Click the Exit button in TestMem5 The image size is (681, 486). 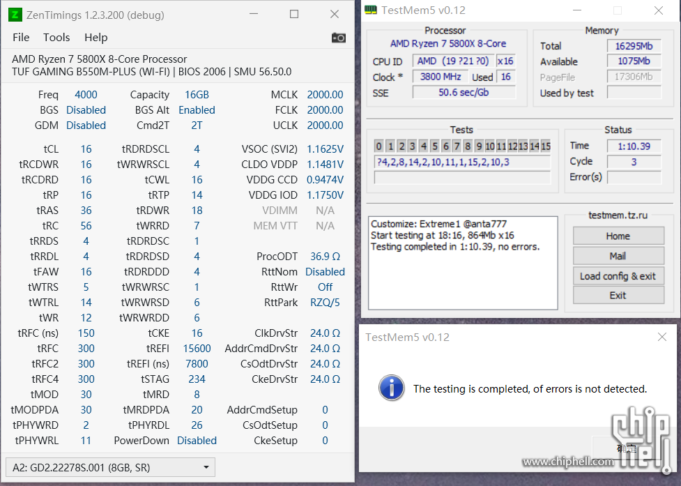click(618, 296)
